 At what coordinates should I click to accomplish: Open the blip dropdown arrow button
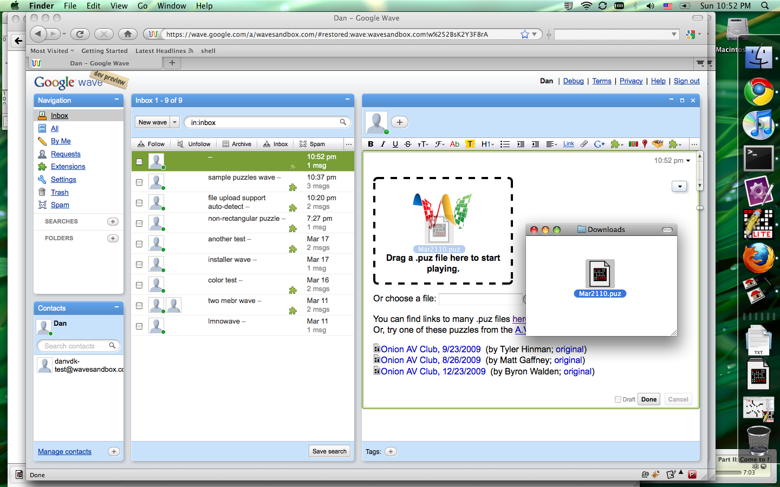pyautogui.click(x=679, y=186)
